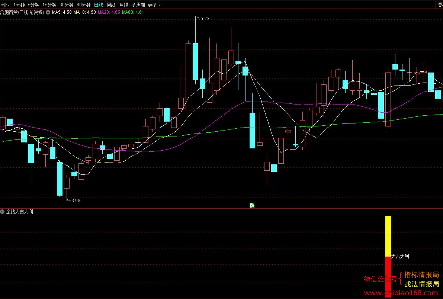The width and height of the screenshot is (443, 299).
Task: Click the green 跌 marker icon
Action: coord(252,205)
